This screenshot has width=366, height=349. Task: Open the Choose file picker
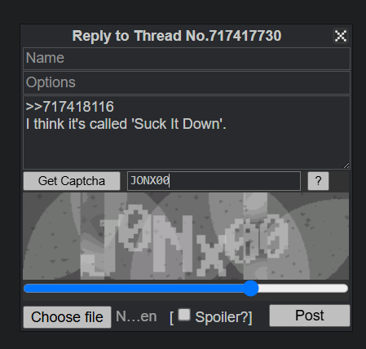(67, 317)
